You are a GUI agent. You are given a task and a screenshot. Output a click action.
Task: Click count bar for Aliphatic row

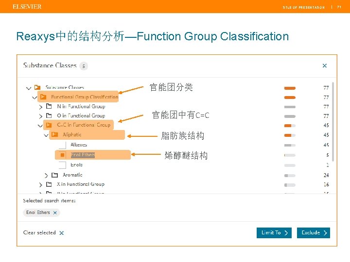[290, 135]
